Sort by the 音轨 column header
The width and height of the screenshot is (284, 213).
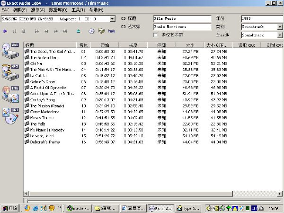tap(83, 45)
